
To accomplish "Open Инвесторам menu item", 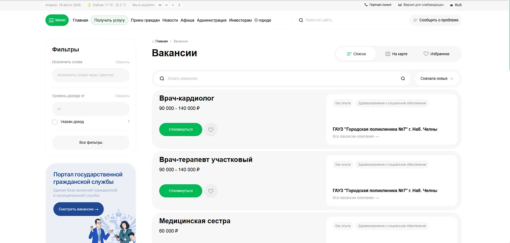I will tap(240, 20).
